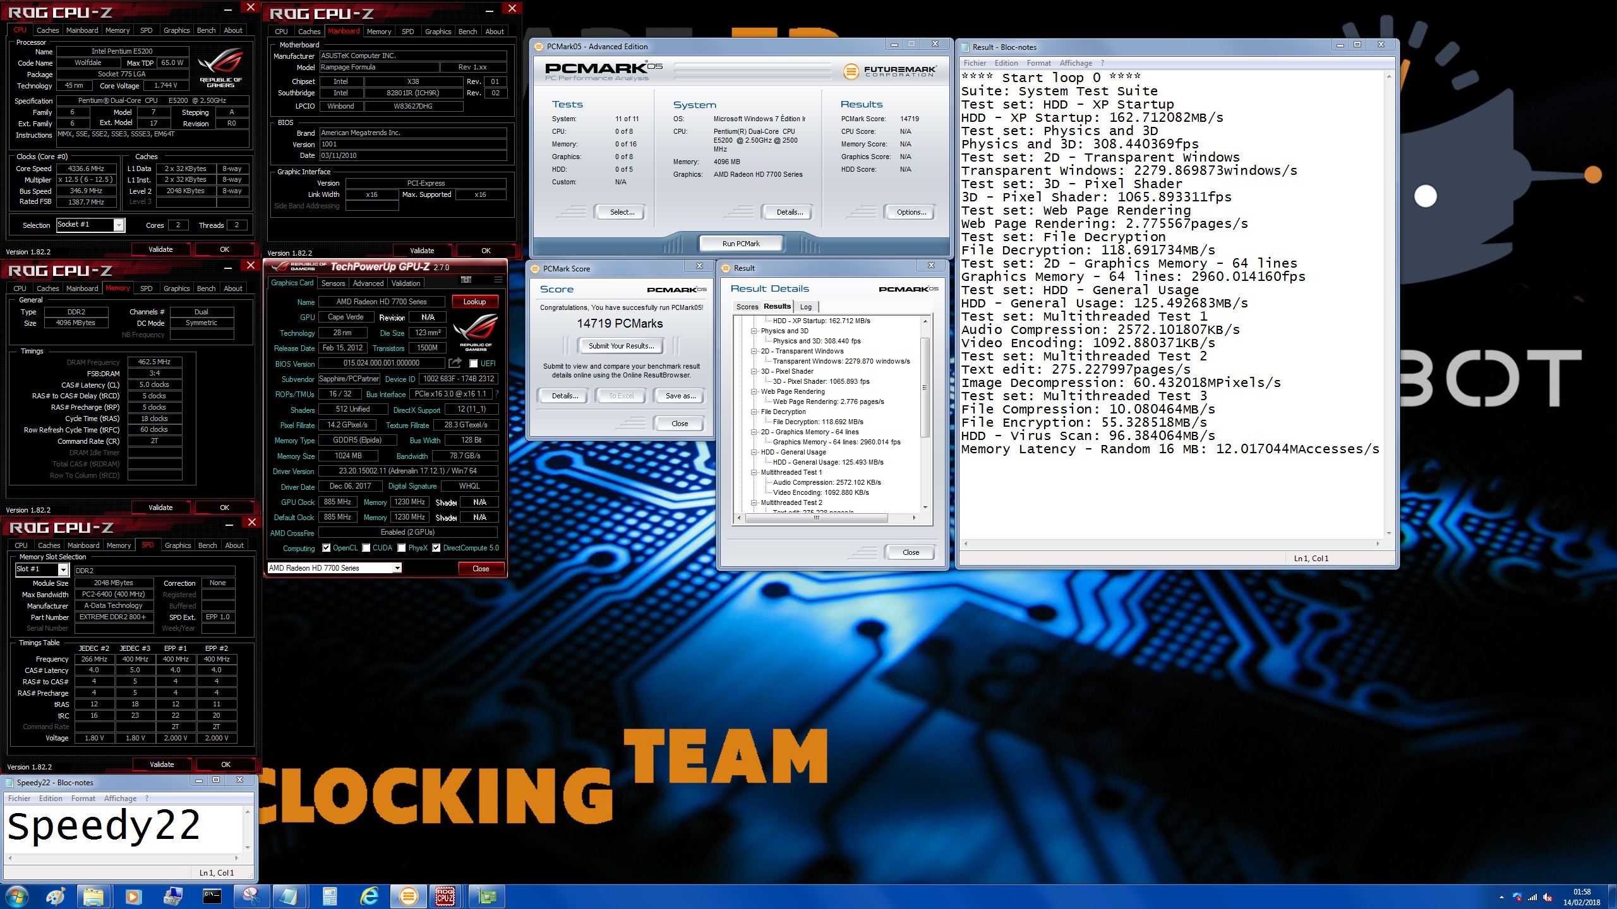Click the Result Details horizontal scrollbar thumb
This screenshot has width=1617, height=909.
(x=817, y=518)
